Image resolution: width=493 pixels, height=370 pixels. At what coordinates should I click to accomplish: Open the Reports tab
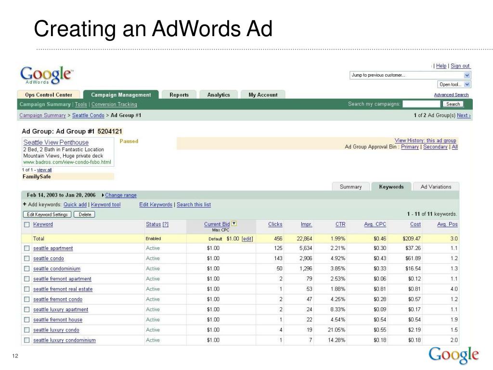179,95
